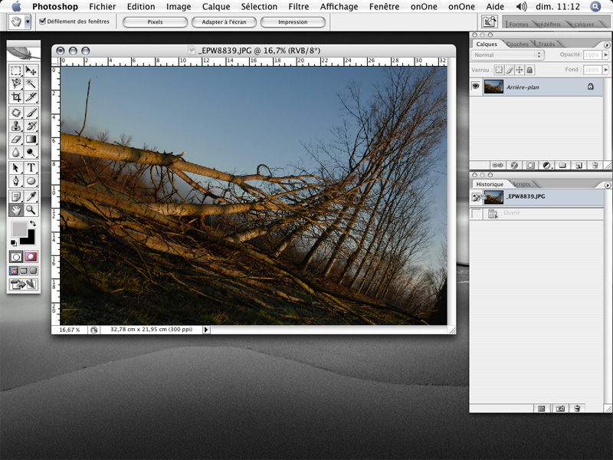This screenshot has width=613, height=460.
Task: Select the Slice tool
Action: 31,97
